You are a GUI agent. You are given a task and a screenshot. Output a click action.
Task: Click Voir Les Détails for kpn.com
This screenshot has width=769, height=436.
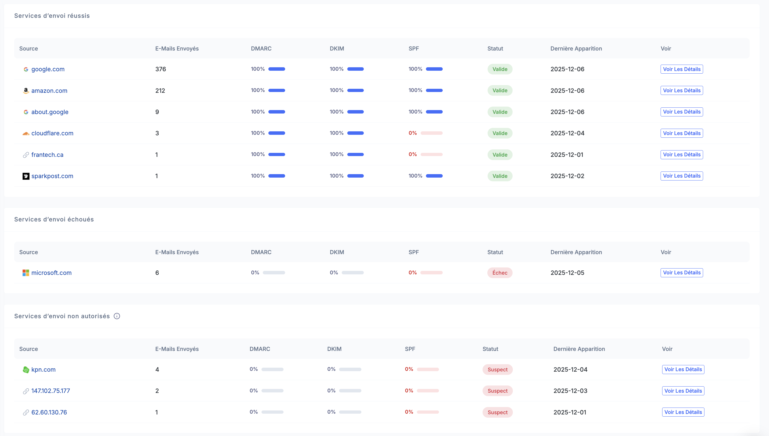683,370
